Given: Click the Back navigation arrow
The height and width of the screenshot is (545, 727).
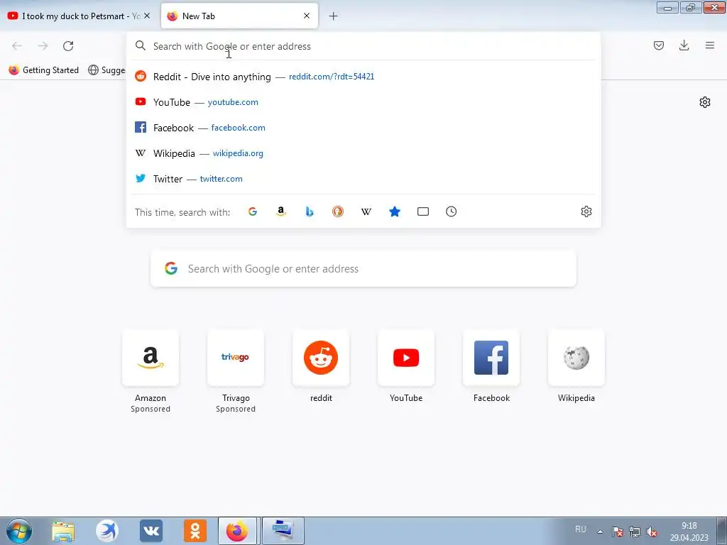Looking at the screenshot, I should [17, 46].
